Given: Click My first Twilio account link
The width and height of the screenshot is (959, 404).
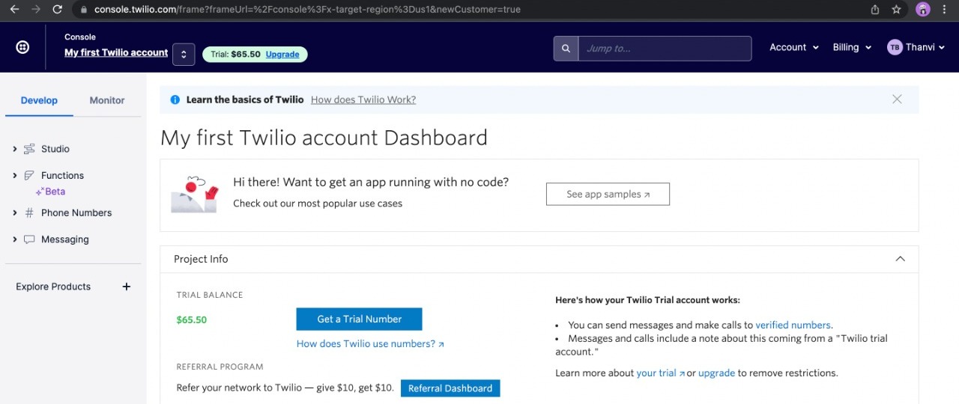Looking at the screenshot, I should tap(116, 52).
